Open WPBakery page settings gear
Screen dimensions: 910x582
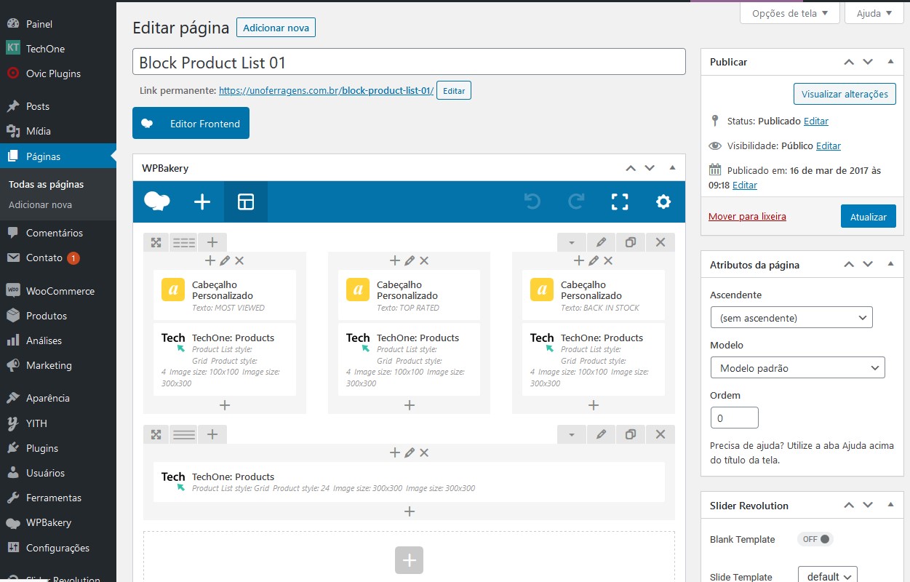tap(663, 202)
